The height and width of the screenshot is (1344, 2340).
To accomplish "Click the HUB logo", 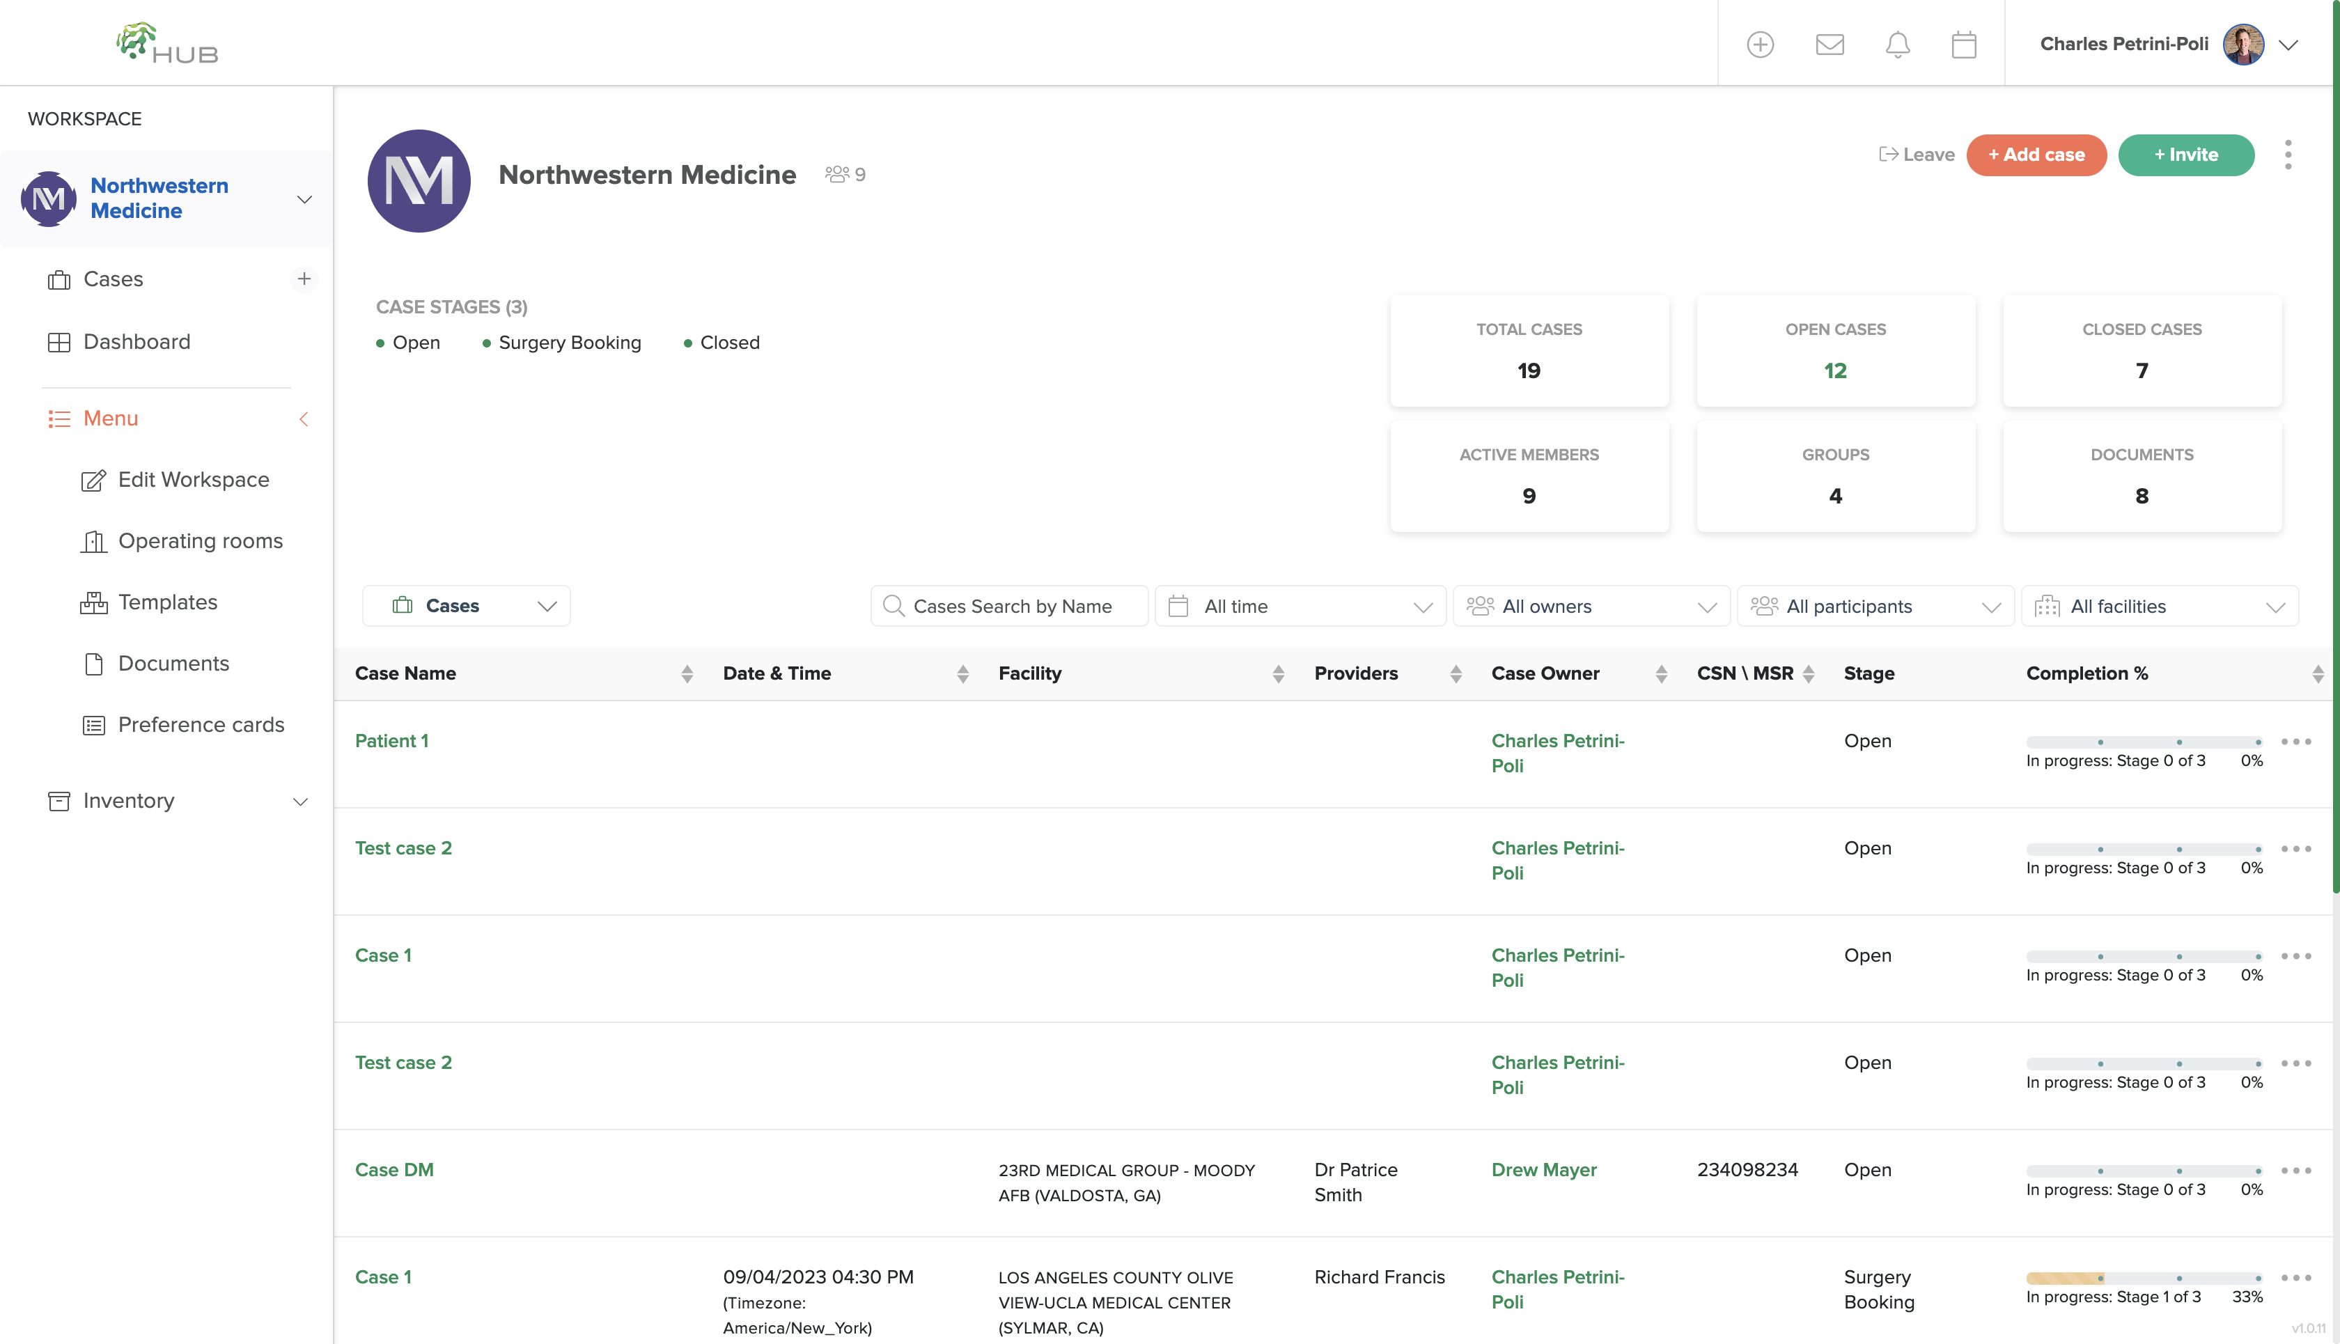I will (x=168, y=43).
